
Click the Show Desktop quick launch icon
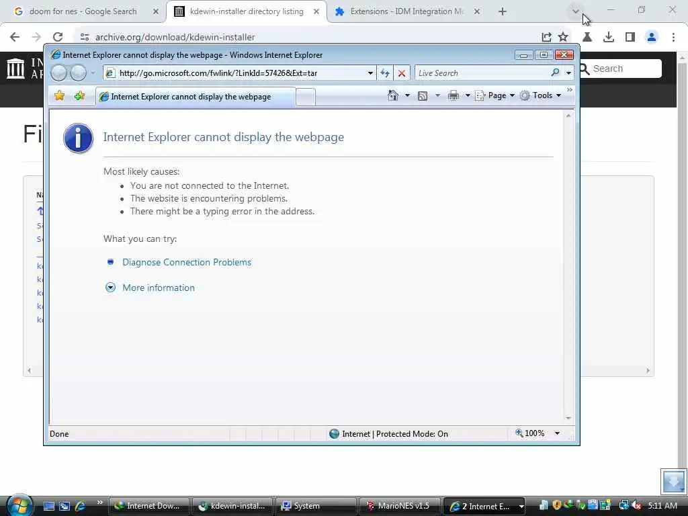coord(48,506)
